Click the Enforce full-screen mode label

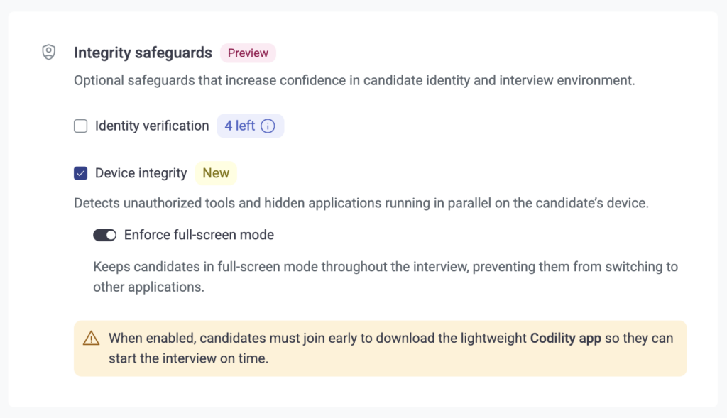(199, 235)
